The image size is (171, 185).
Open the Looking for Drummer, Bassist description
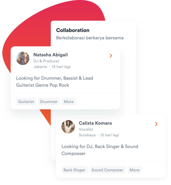click(55, 82)
